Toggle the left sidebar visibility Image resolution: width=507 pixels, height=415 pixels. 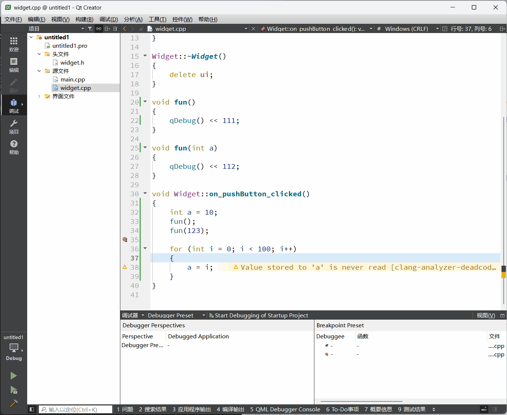point(32,409)
